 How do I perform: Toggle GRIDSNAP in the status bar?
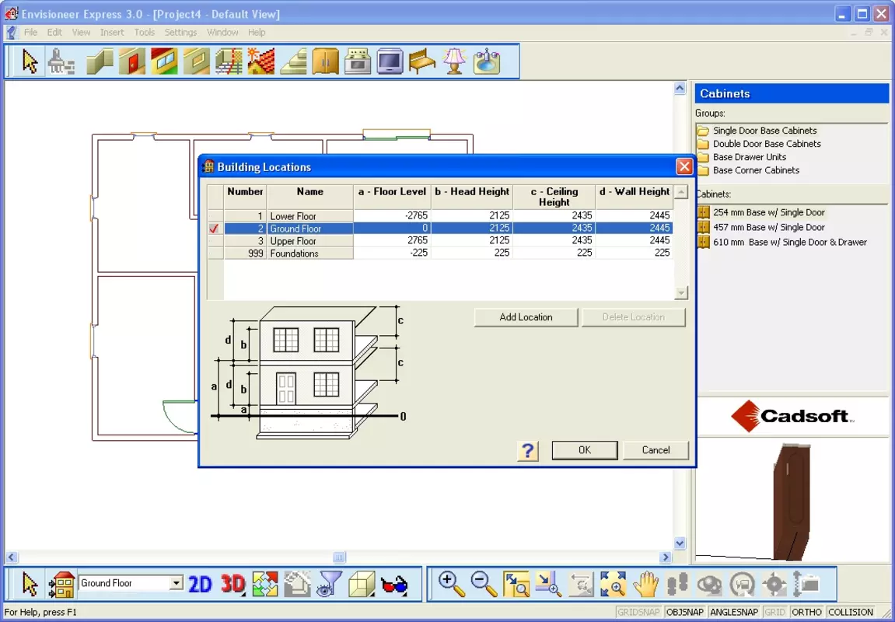638,613
